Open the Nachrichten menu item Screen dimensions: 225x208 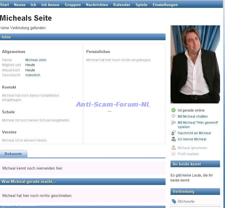[x=97, y=5]
